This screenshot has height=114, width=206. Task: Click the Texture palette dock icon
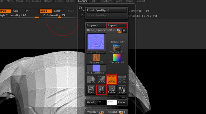(80, 8)
